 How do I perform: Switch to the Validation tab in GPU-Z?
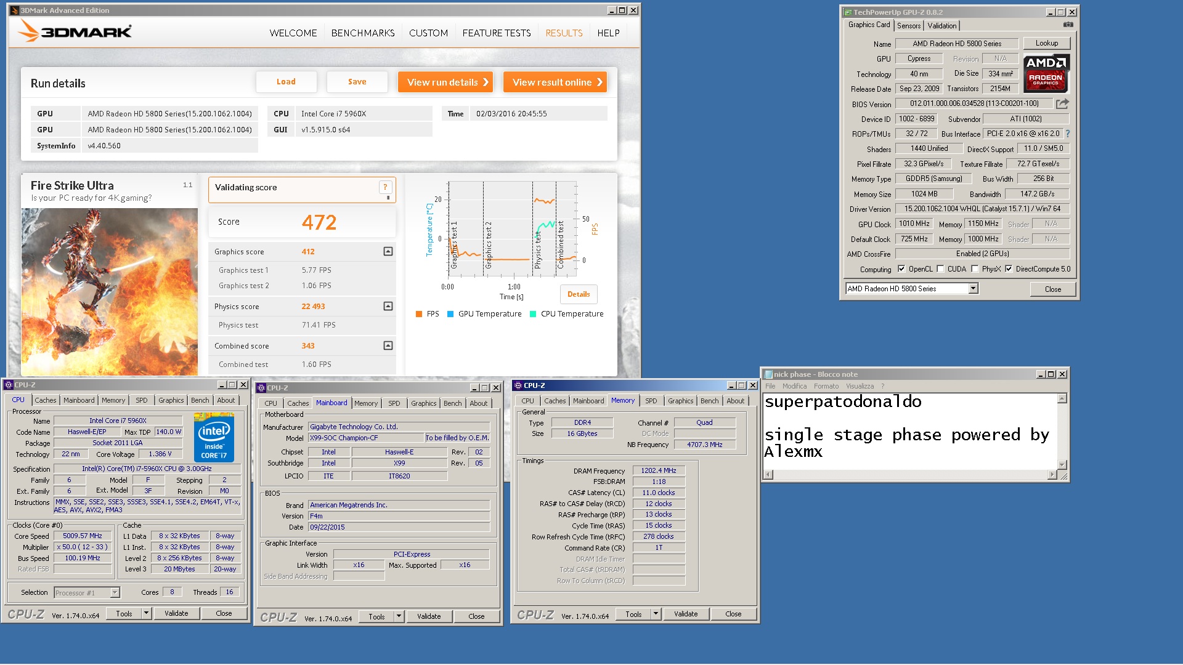pyautogui.click(x=942, y=26)
